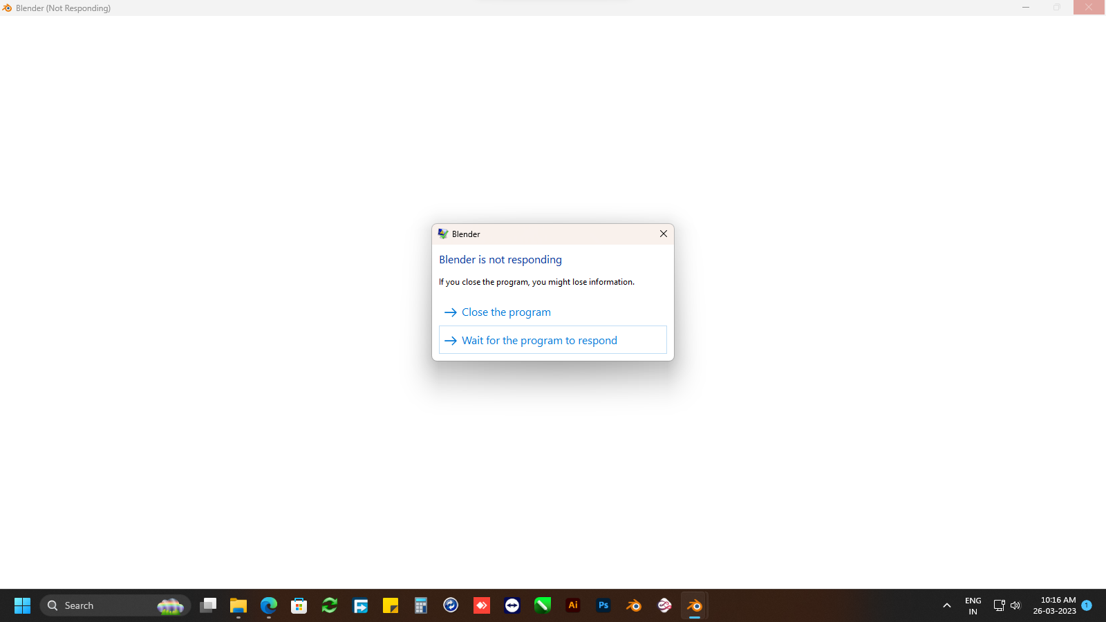Launch AnyDesk from taskbar
The height and width of the screenshot is (622, 1106).
coord(482,605)
